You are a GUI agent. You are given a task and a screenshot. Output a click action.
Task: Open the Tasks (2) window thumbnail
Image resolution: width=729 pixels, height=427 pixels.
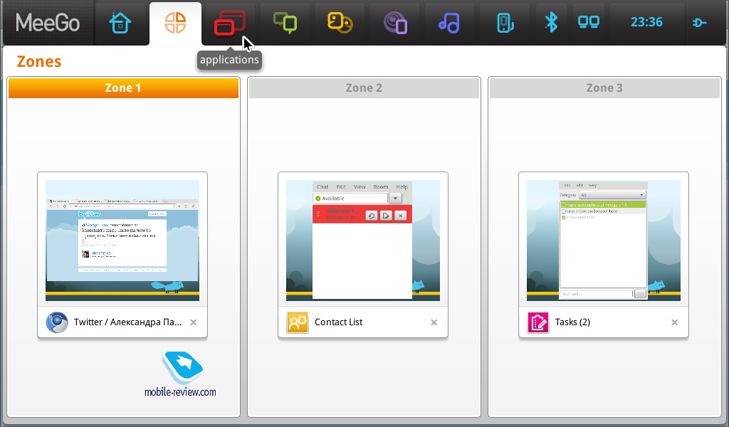coord(604,240)
